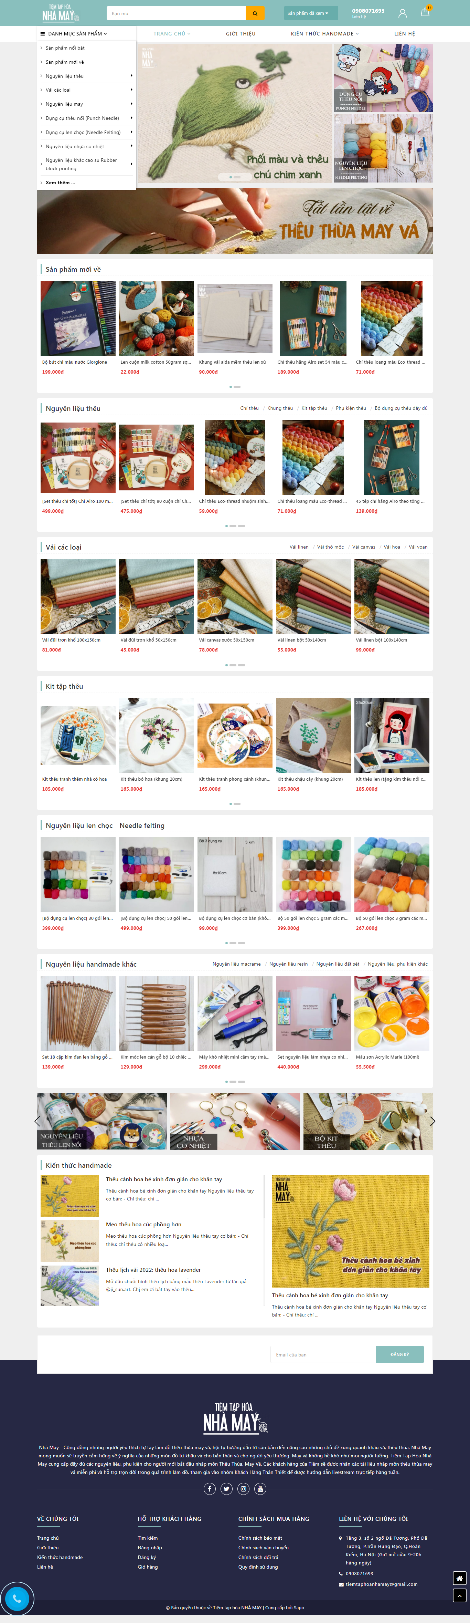Open the 'Kit thêu bó hoa' product thumbnail

[x=157, y=735]
